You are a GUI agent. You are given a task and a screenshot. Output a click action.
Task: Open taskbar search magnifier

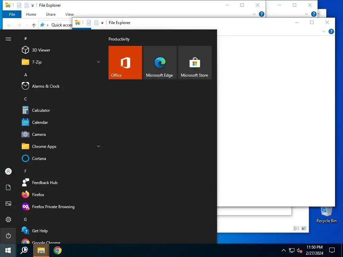click(24, 250)
